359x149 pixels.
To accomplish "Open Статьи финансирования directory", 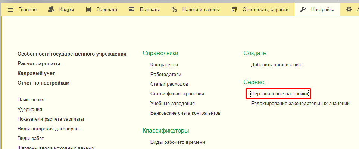I will (x=177, y=94).
